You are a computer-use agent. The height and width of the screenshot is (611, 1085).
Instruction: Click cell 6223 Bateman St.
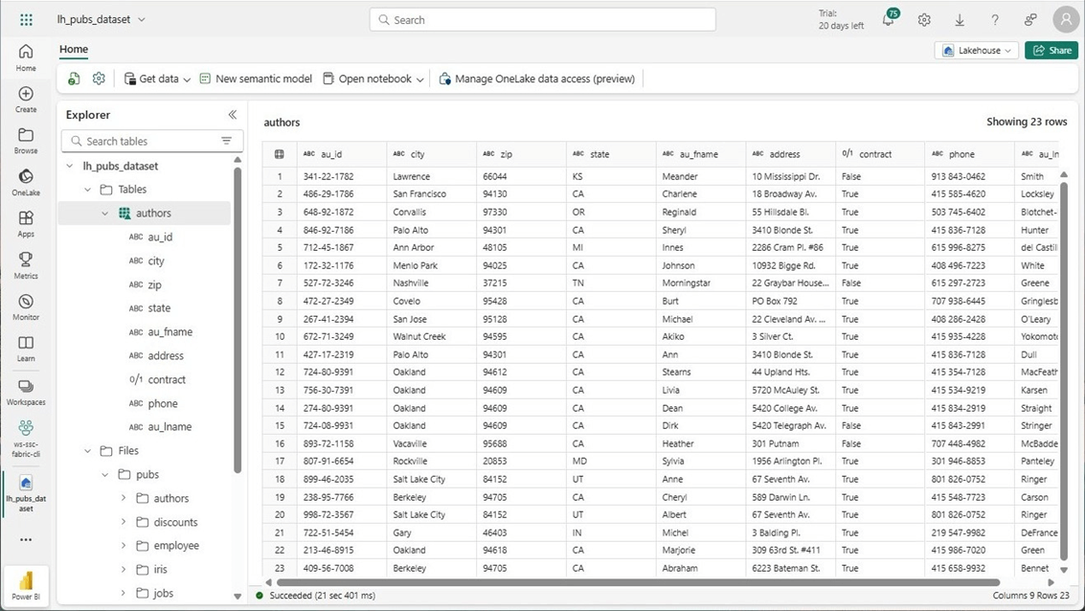[x=790, y=568]
